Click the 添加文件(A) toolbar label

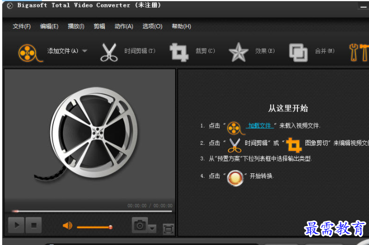pos(63,51)
